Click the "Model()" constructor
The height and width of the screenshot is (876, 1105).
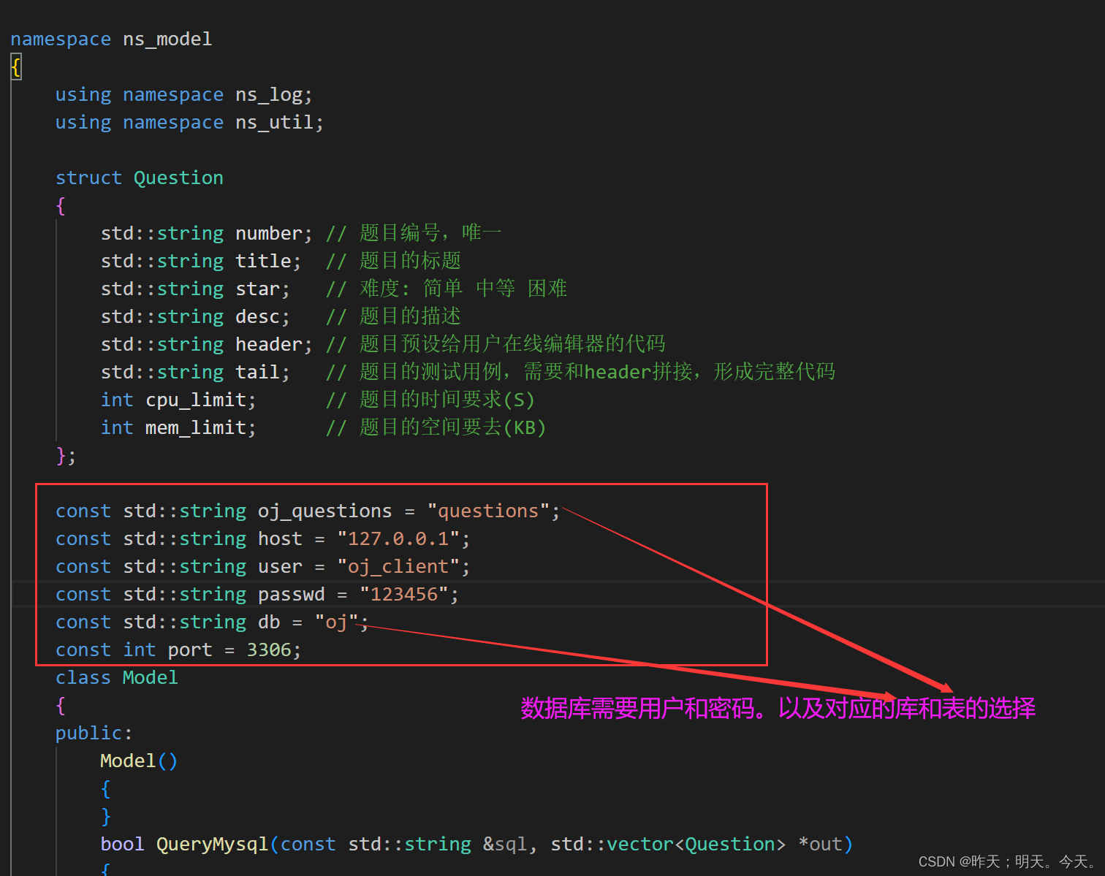(139, 761)
